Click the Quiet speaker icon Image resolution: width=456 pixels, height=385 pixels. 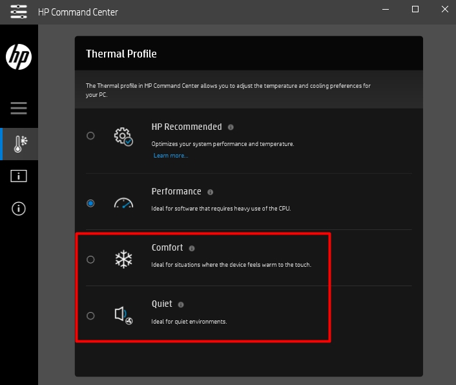(x=123, y=315)
